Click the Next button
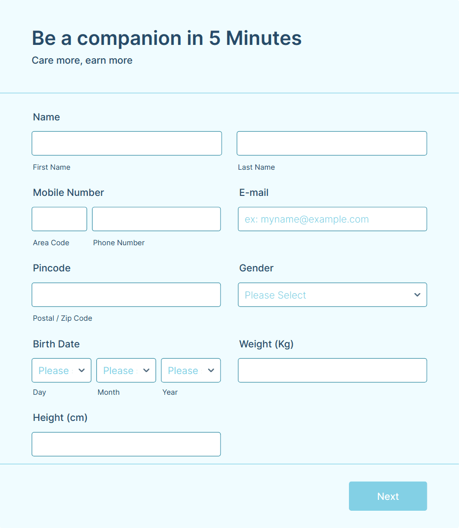The height and width of the screenshot is (528, 459). coord(388,496)
